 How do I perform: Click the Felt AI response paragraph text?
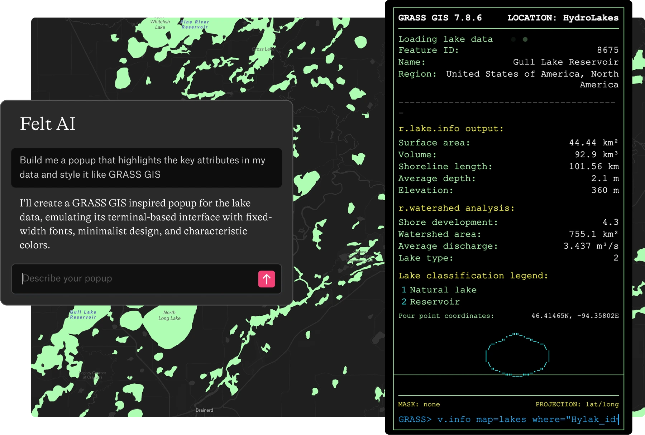pos(146,224)
